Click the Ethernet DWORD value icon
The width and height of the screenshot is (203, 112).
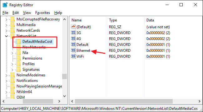coord(73,50)
